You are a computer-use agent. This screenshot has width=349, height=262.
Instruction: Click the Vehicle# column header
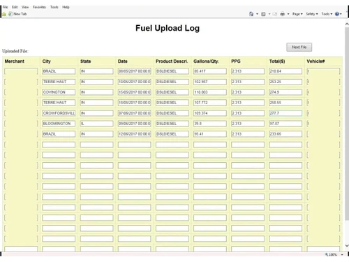pos(315,61)
